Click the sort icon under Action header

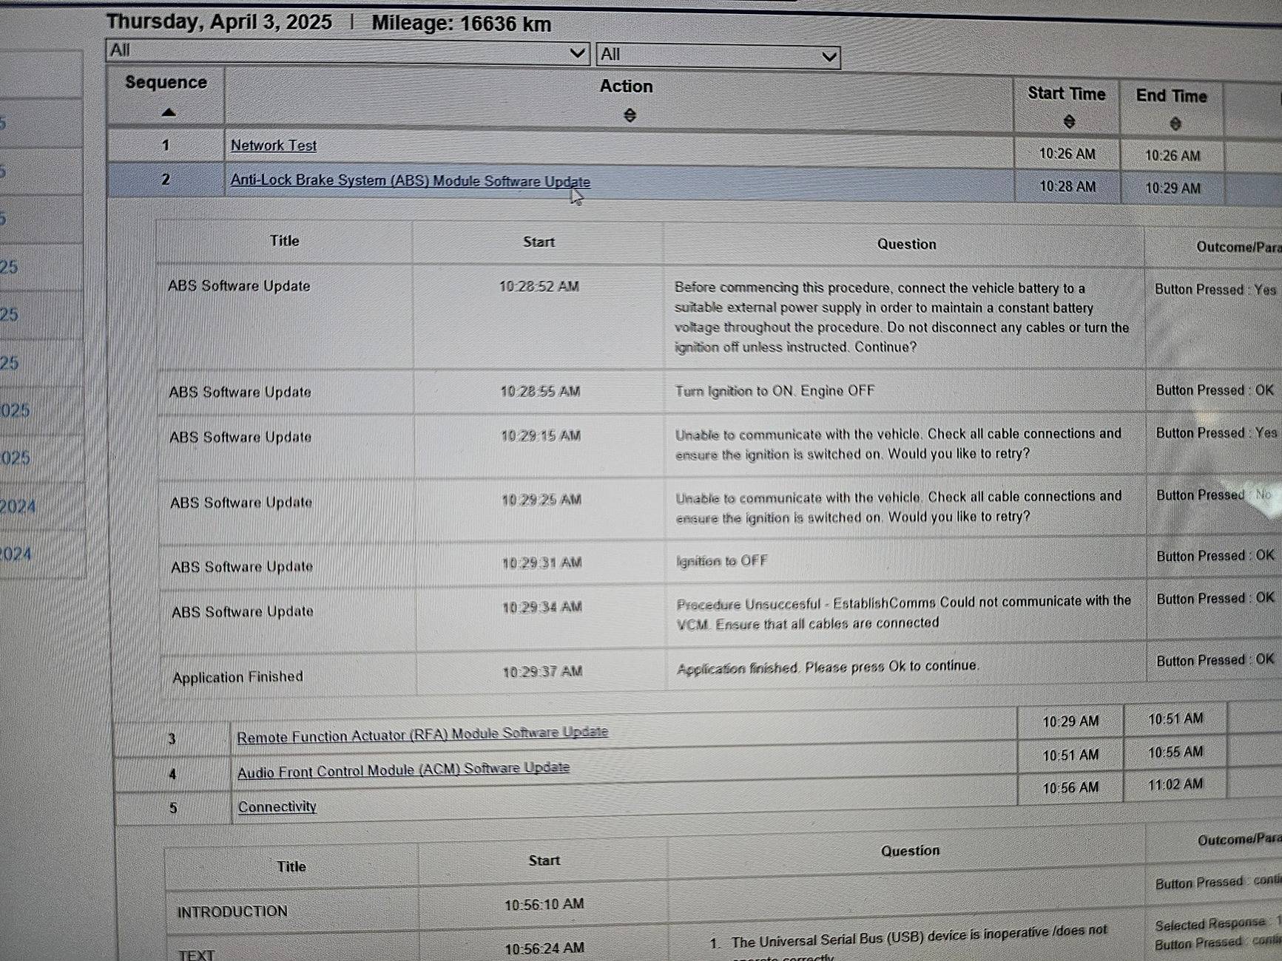(629, 115)
